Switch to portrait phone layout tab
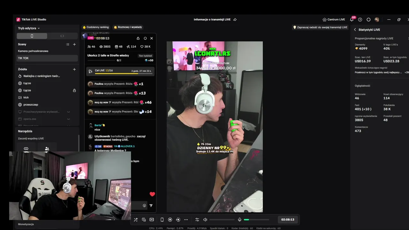This screenshot has height=230, width=409. point(32,36)
